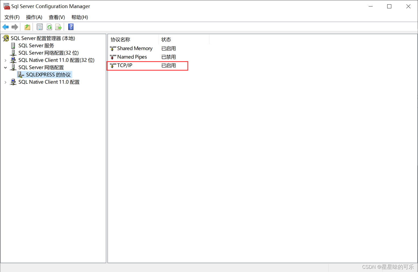Select the SQLEXPRESS 的协议 label
Image resolution: width=418 pixels, height=272 pixels.
48,75
